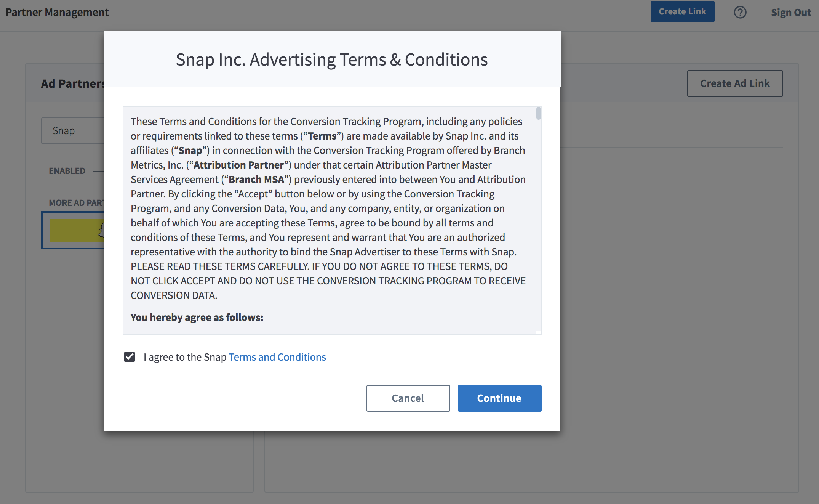Image resolution: width=819 pixels, height=504 pixels.
Task: Click the Create Ad Link button
Action: point(734,83)
